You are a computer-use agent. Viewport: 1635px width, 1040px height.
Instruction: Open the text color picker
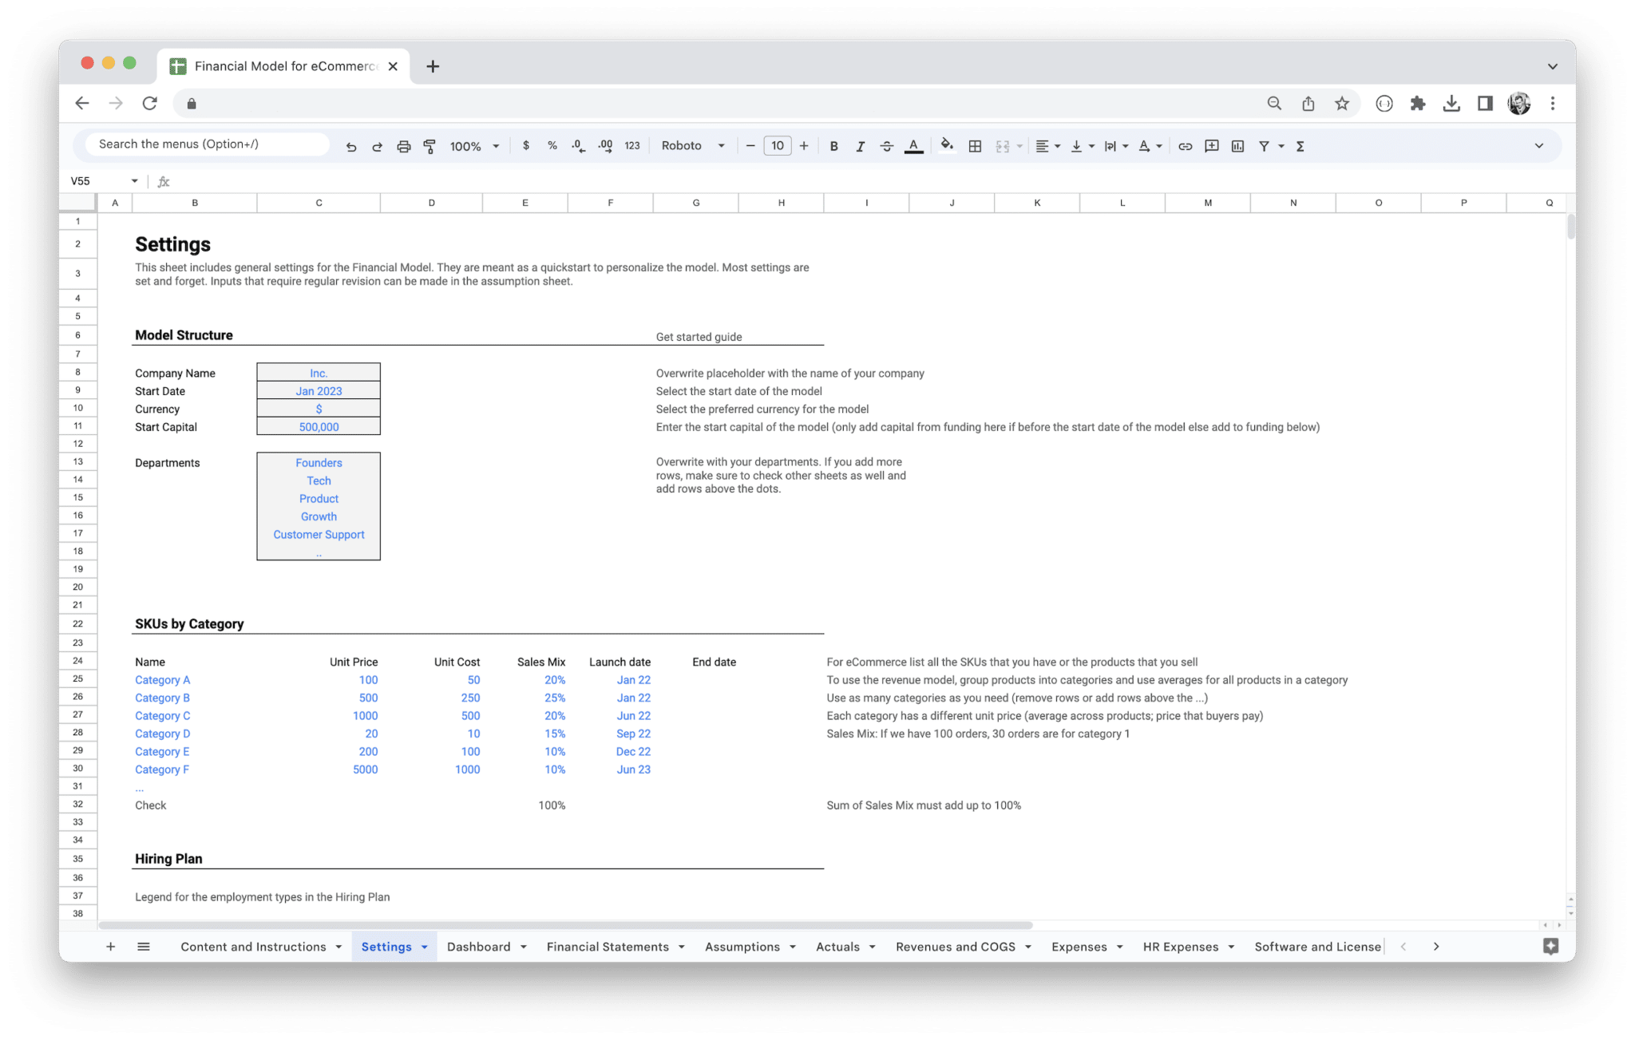click(913, 145)
